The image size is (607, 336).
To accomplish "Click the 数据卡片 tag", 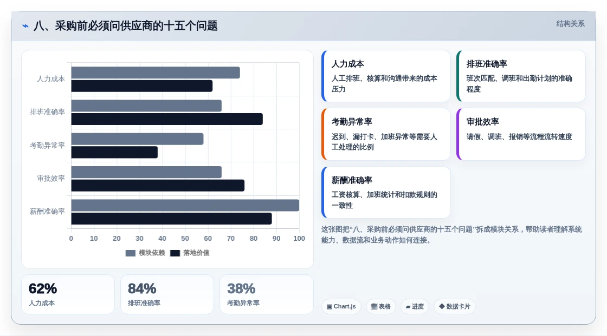I will 455,307.
